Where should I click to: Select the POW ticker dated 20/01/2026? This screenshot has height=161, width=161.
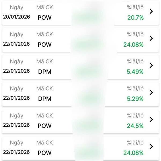pyautogui.click(x=45, y=18)
